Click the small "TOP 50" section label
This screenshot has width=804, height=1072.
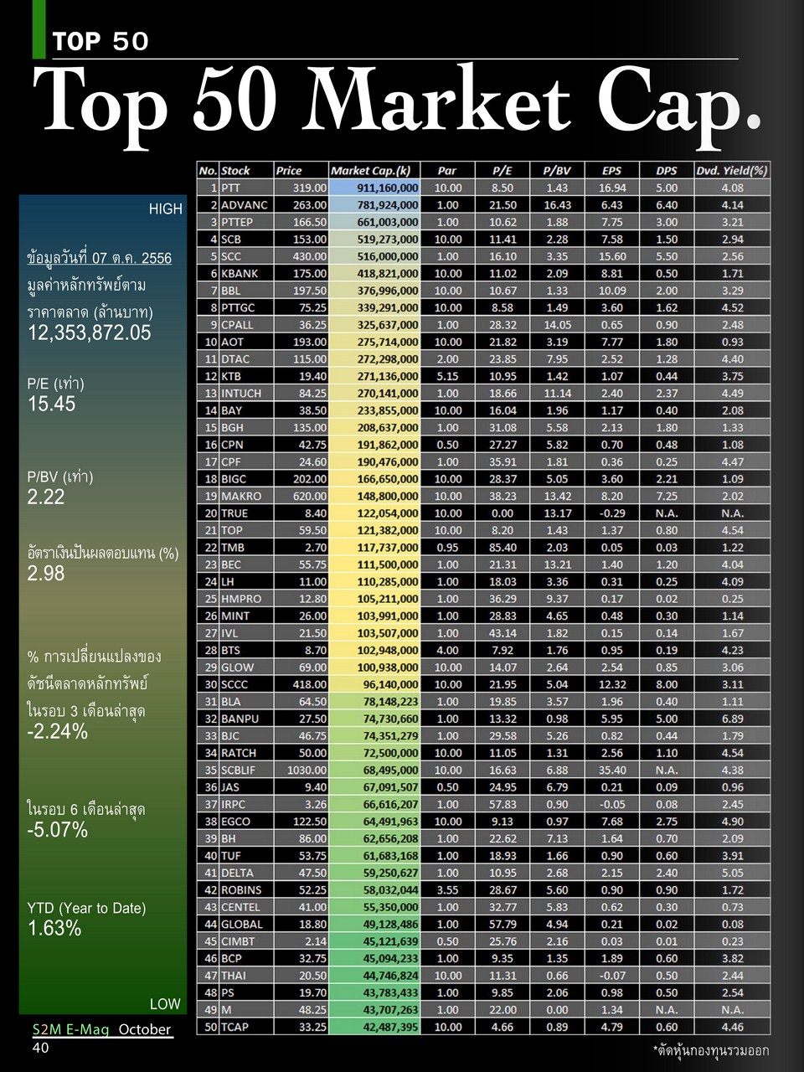coord(100,41)
